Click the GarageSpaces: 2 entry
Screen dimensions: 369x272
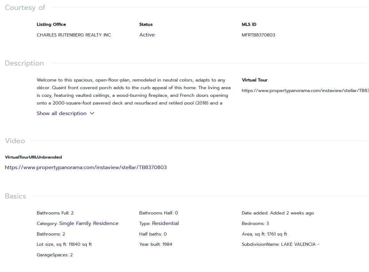(x=55, y=255)
